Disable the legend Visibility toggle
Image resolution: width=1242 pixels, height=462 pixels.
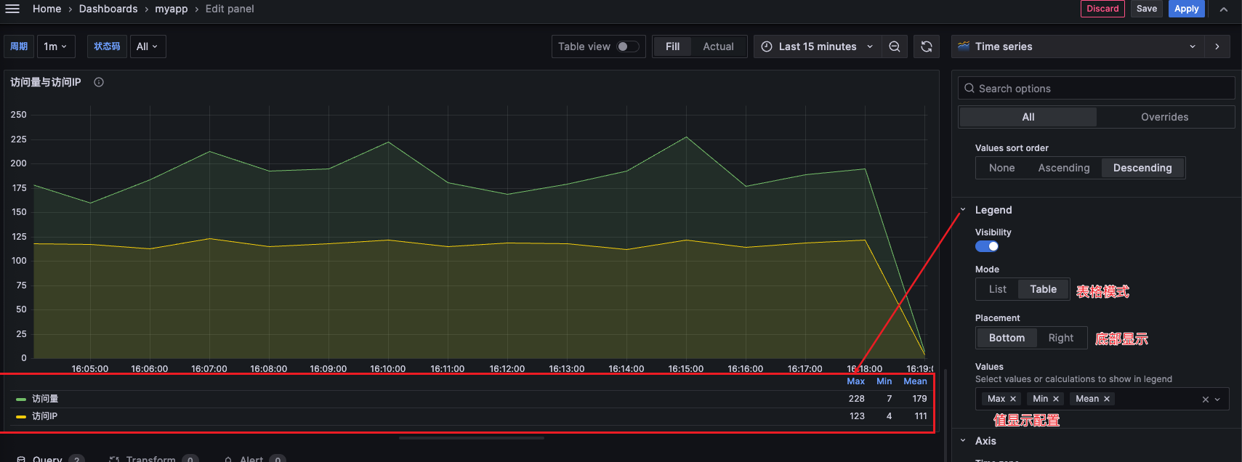point(986,246)
